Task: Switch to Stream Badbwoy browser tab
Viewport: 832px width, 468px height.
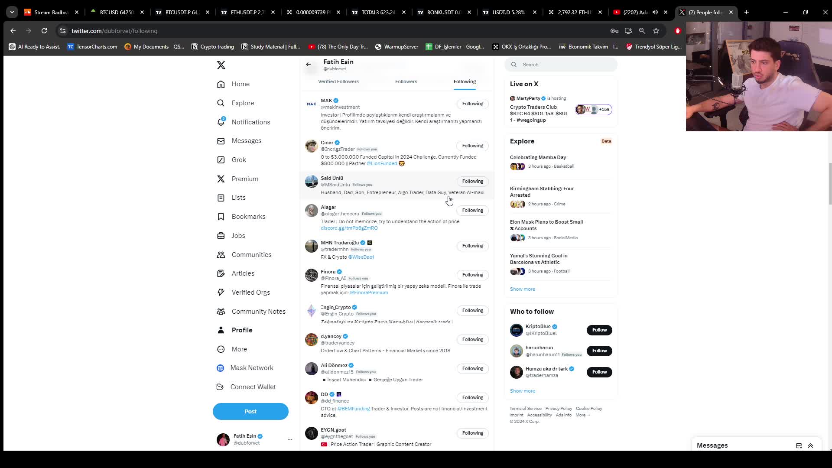Action: click(51, 12)
